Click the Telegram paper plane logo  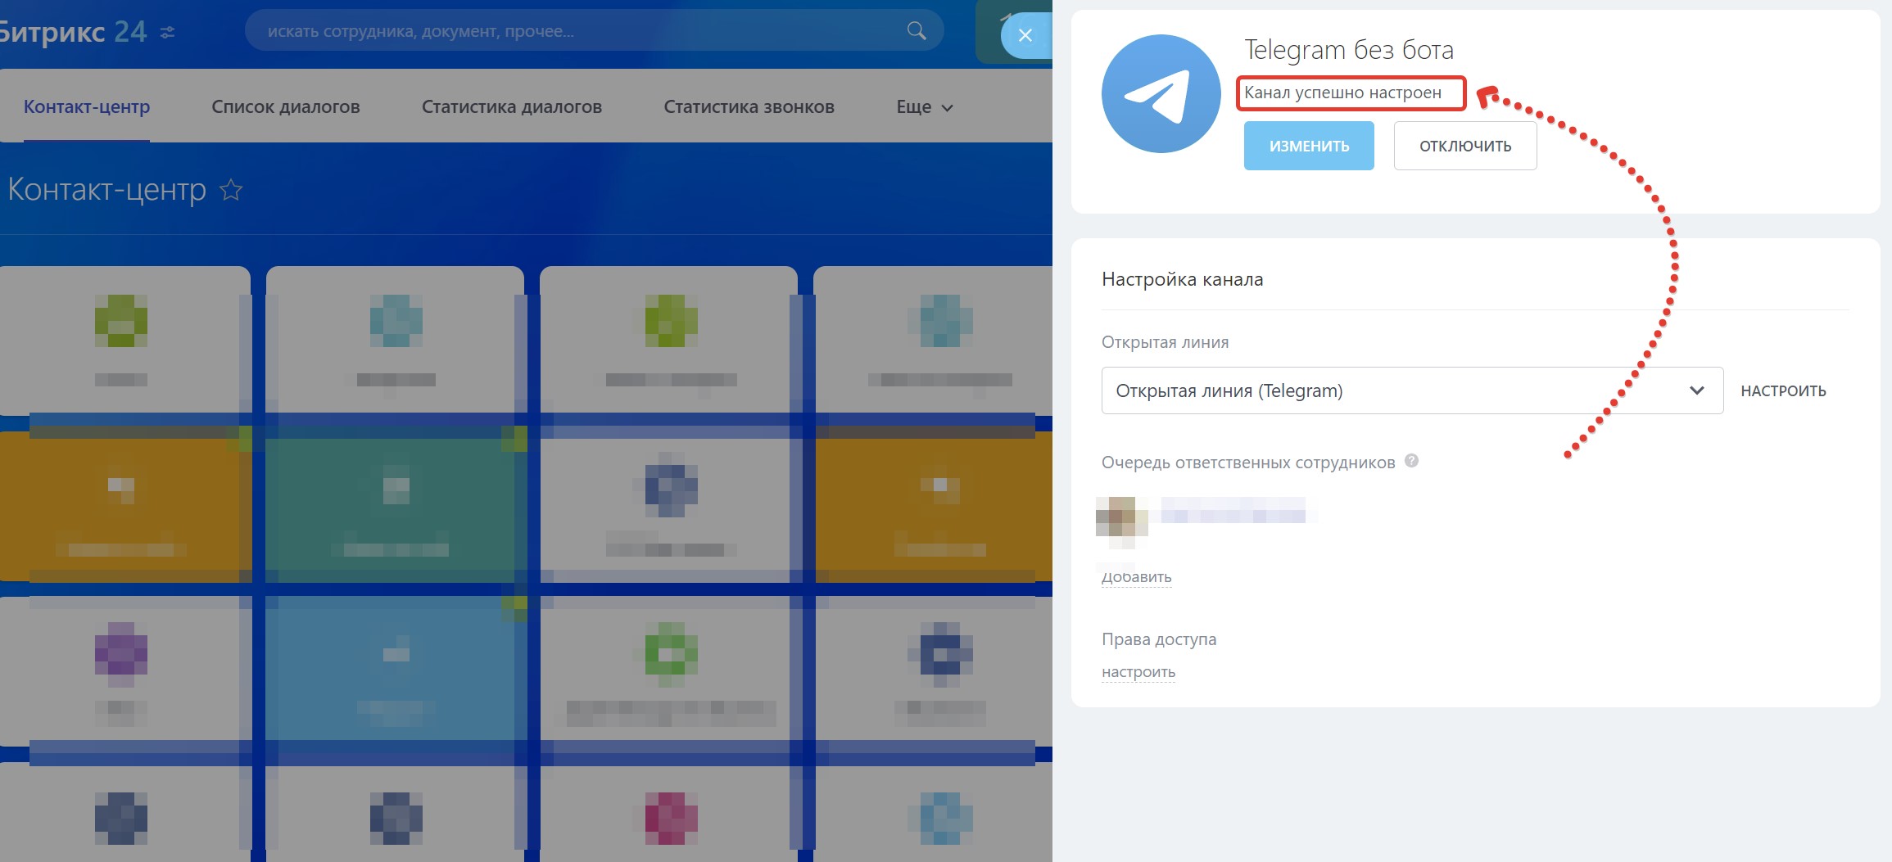click(x=1161, y=94)
